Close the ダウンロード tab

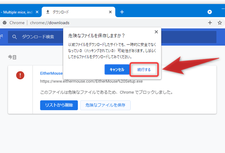(x=110, y=12)
